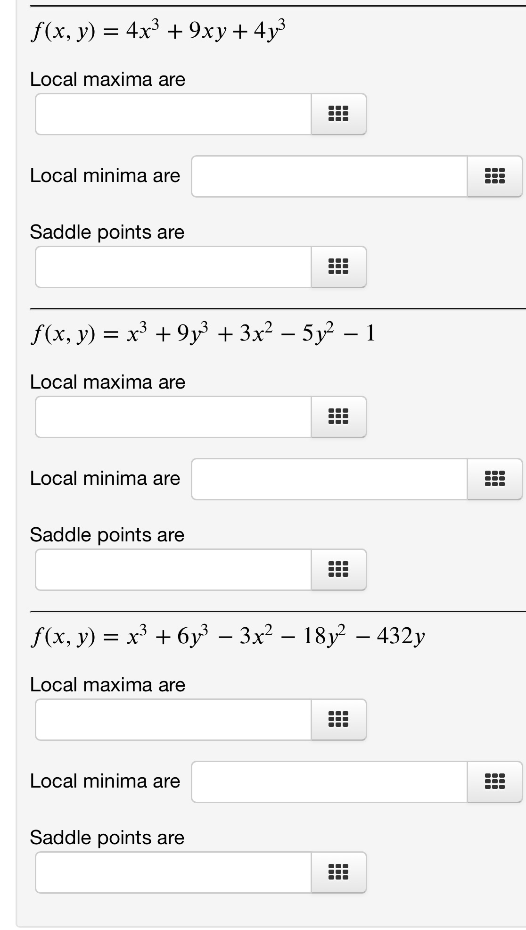The width and height of the screenshot is (526, 930).
Task: Open keypad for third function's local maxima field
Action: click(x=339, y=720)
